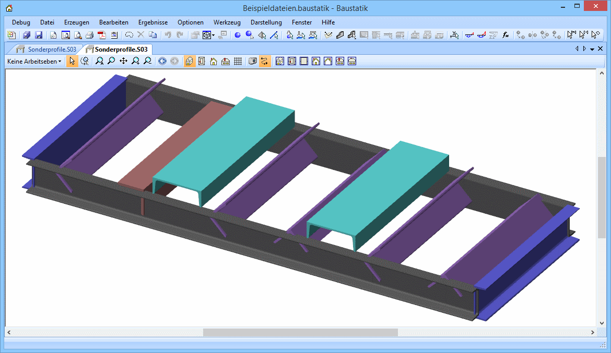This screenshot has height=353, width=611.
Task: Click the printer icon in toolbar
Action: [89, 35]
